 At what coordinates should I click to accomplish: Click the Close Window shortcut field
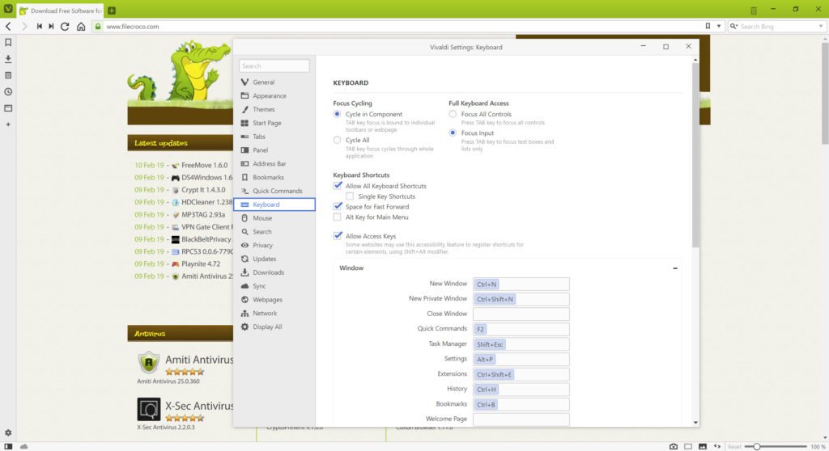521,314
